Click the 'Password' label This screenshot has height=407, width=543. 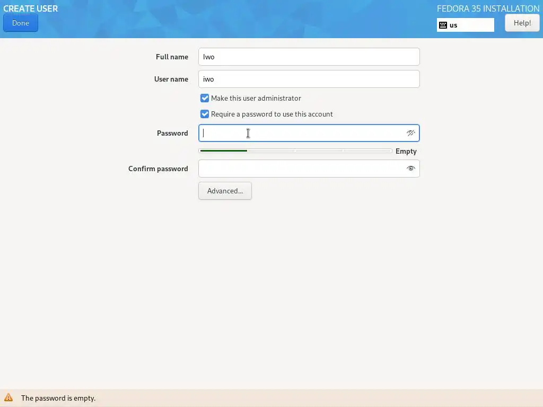172,133
